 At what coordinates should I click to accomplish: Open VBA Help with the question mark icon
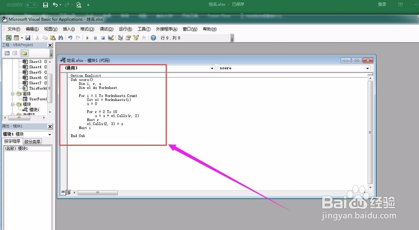153,38
